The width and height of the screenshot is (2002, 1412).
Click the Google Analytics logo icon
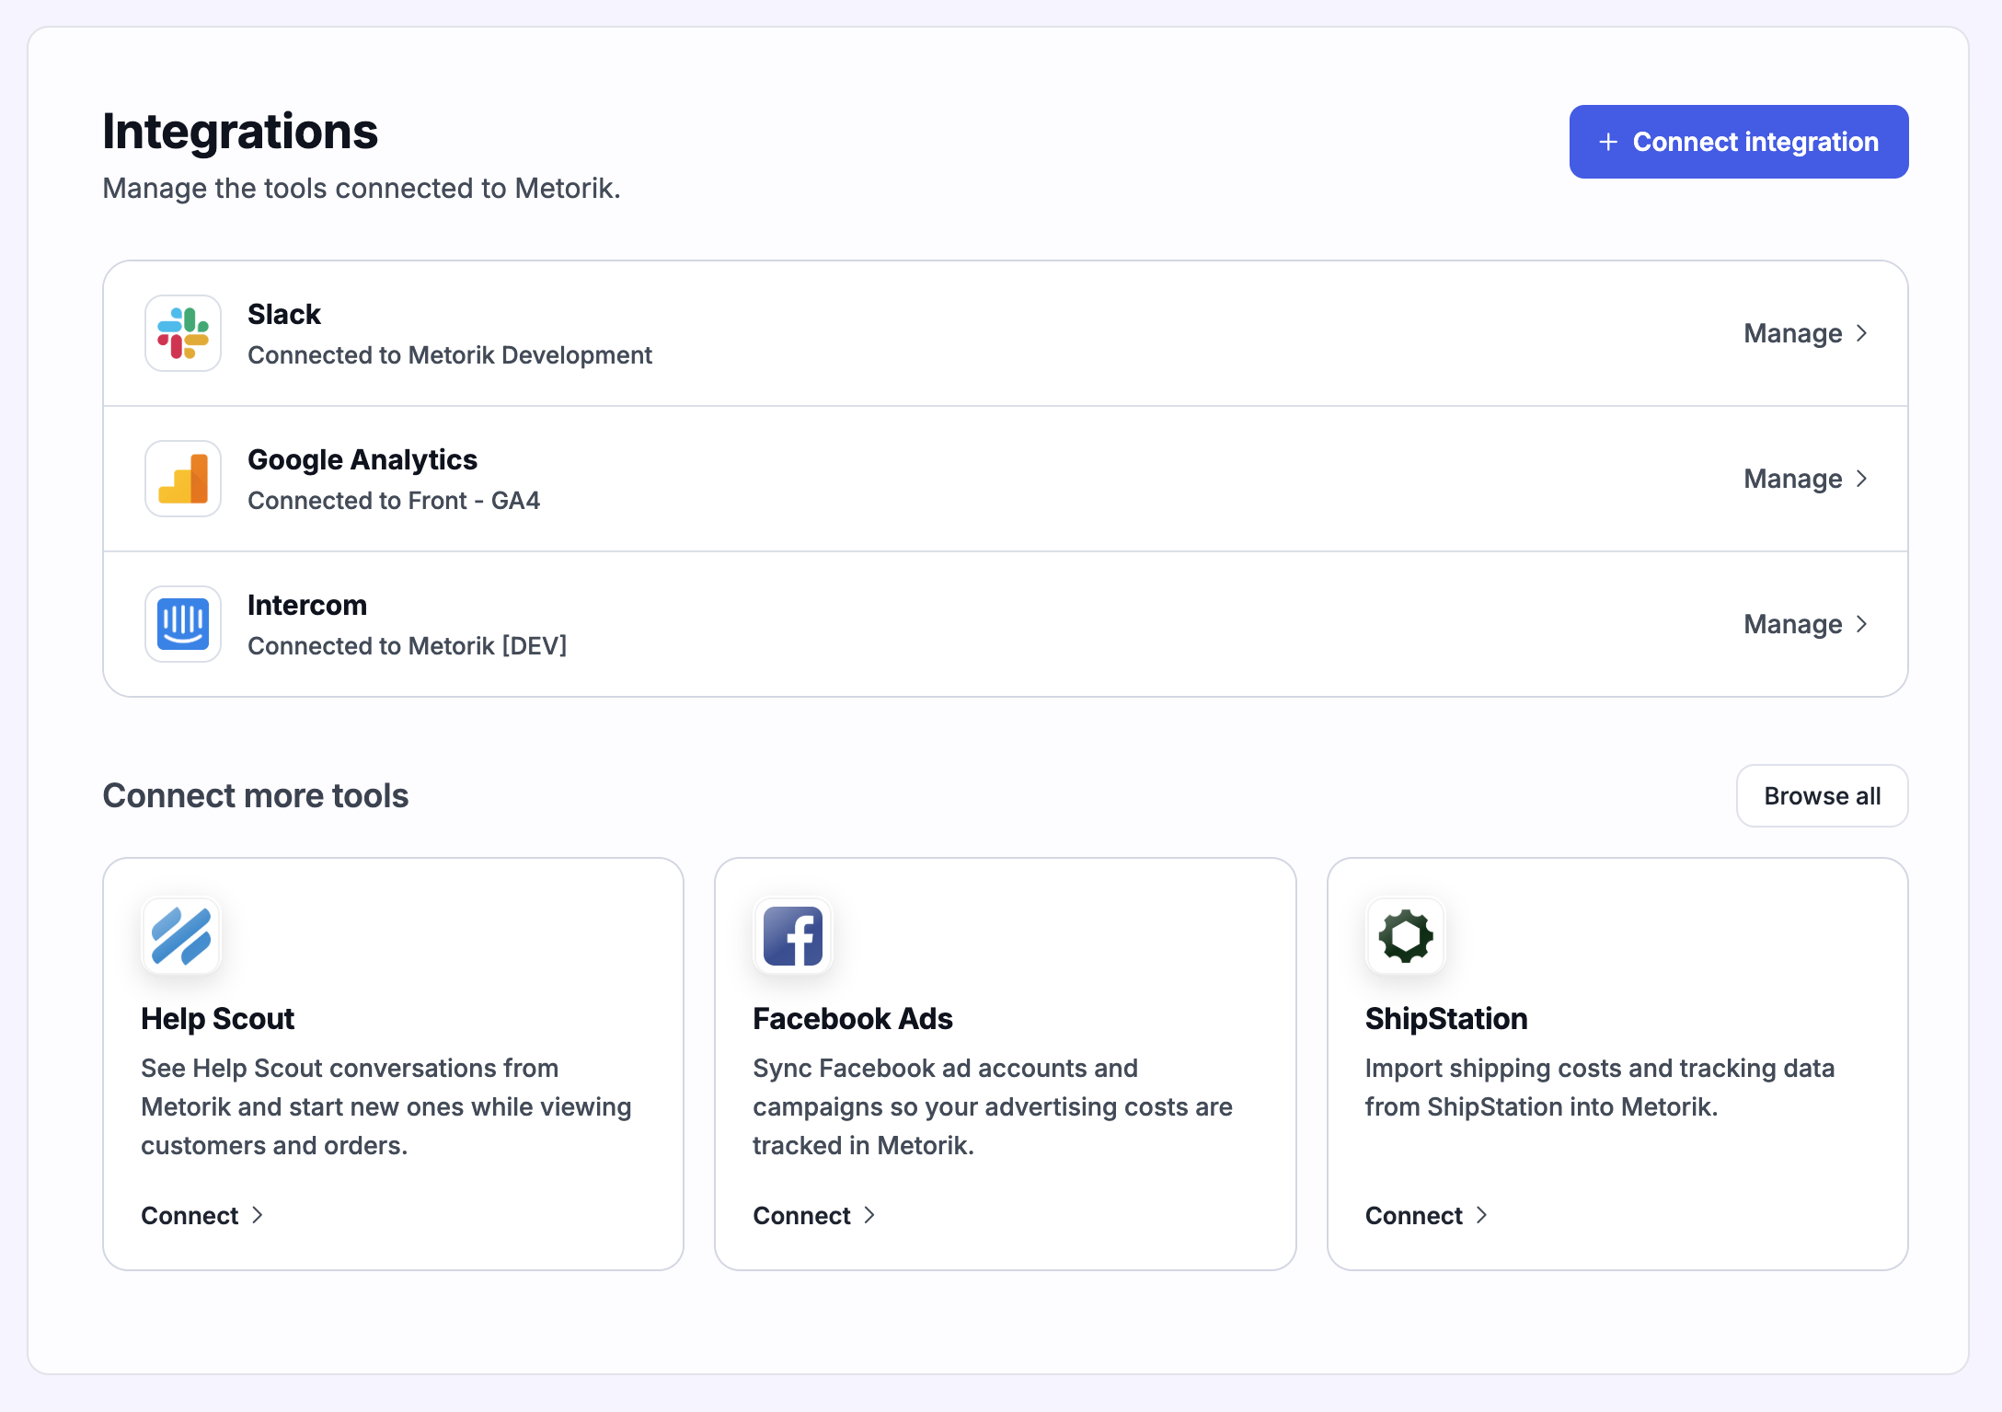pyautogui.click(x=183, y=479)
